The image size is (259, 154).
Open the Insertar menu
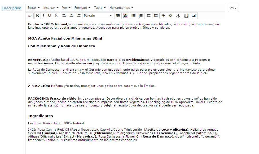(51, 8)
